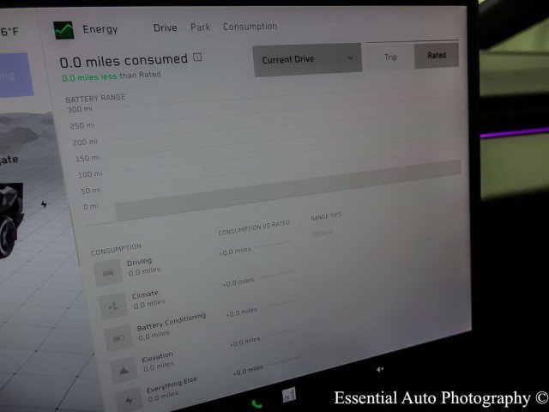Tap the '300 mi' axis label
Screen dimensions: 549x412
(x=80, y=109)
